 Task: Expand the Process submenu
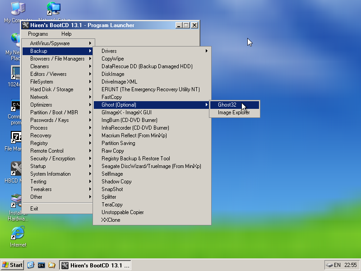point(58,128)
